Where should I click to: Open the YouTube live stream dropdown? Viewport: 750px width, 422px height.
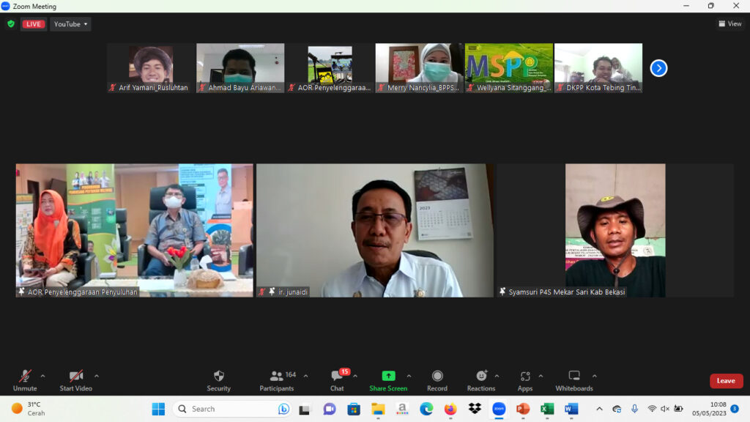click(70, 24)
